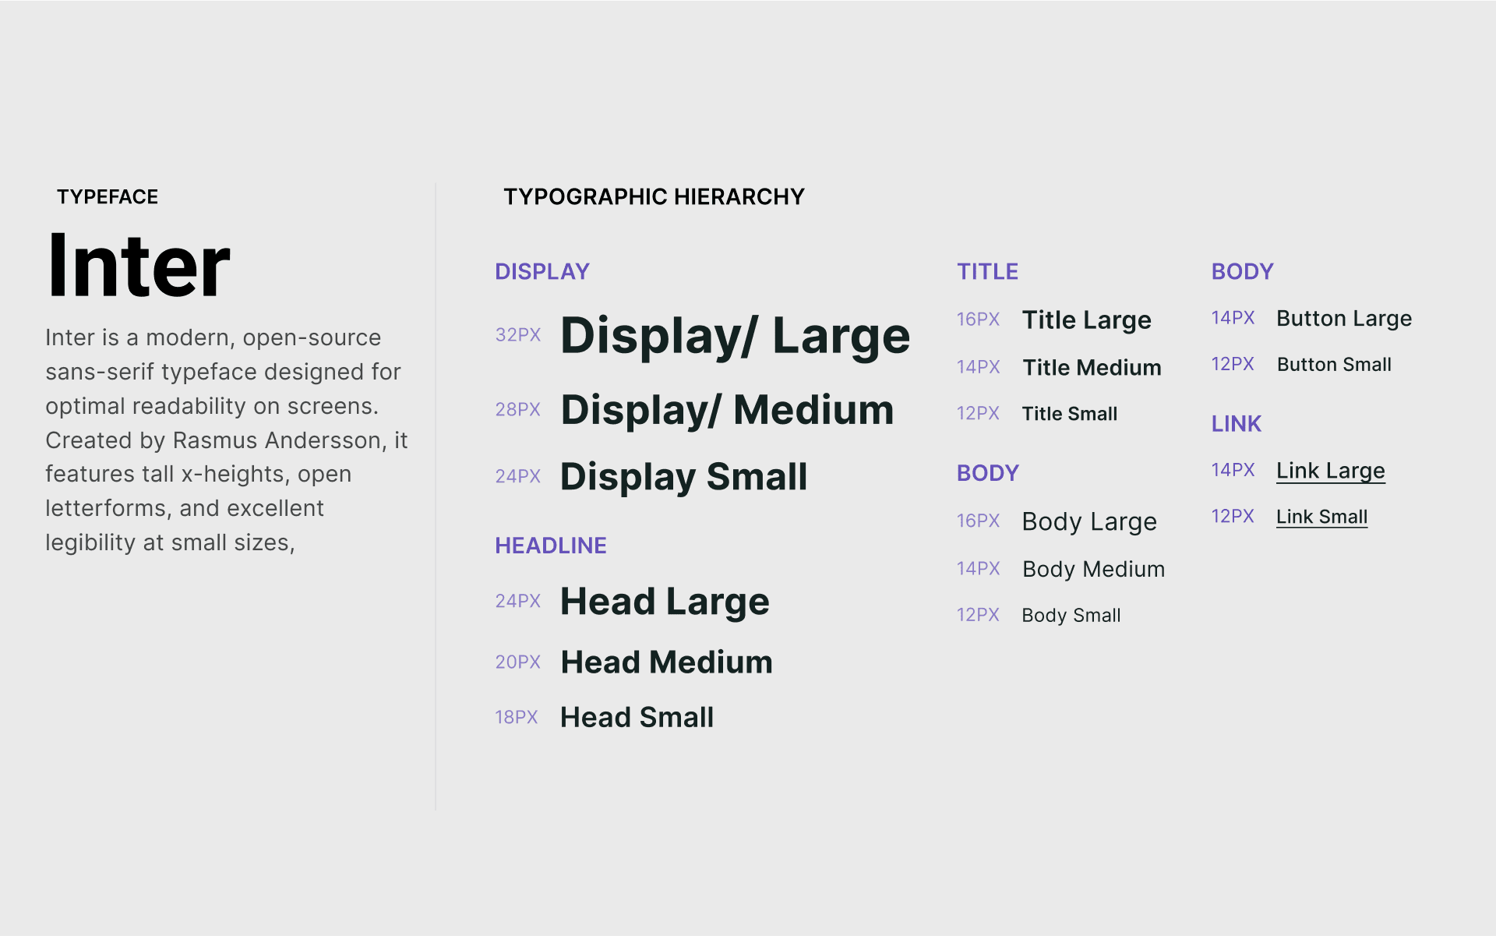The width and height of the screenshot is (1496, 936).
Task: Select the purple HEADLINE section label
Action: tap(550, 546)
